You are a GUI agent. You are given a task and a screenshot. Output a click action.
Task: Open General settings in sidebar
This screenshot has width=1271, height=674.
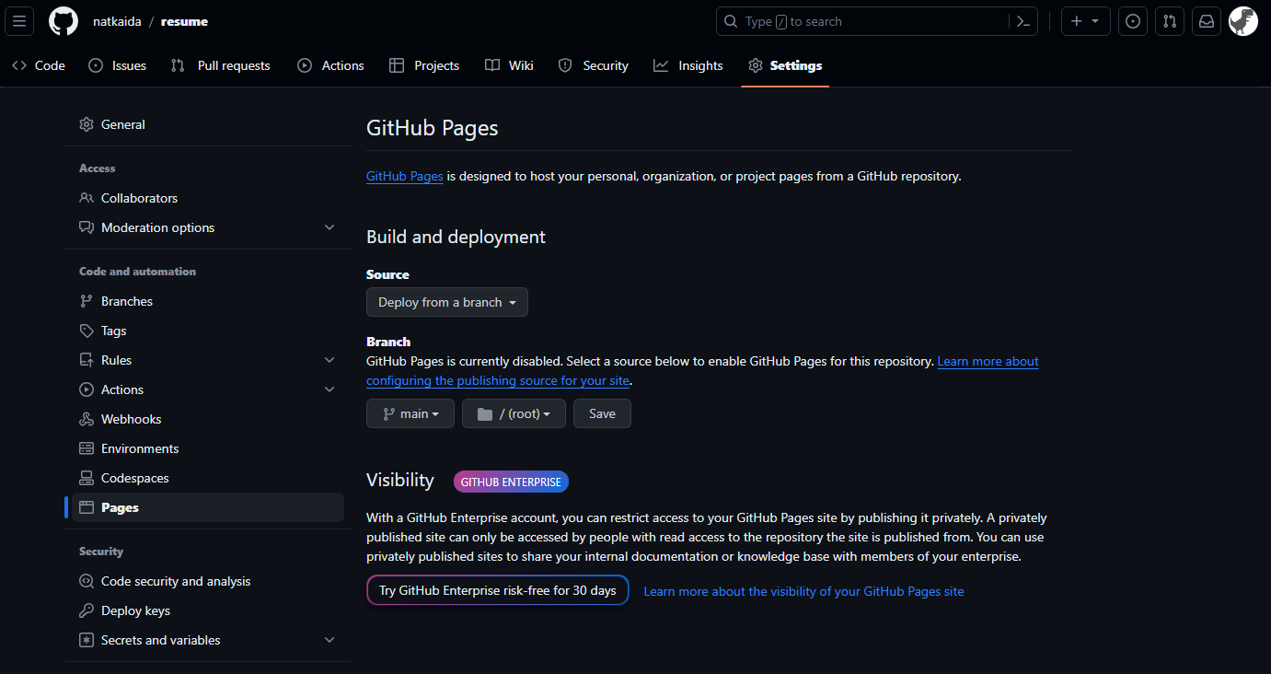point(208,124)
